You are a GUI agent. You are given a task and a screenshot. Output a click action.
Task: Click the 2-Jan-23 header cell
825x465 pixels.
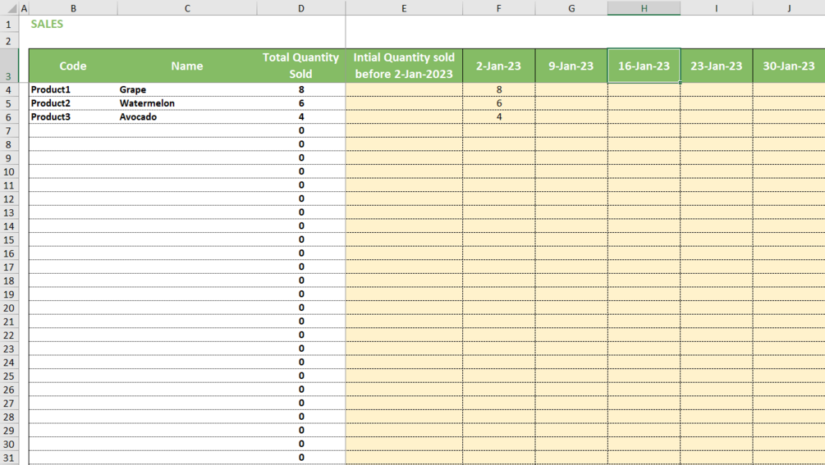click(x=499, y=66)
